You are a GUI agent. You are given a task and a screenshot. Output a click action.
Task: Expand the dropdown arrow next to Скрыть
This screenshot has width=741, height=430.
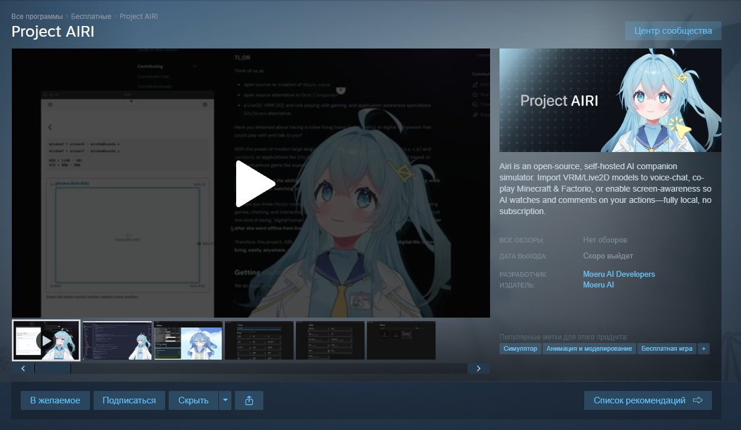pyautogui.click(x=225, y=400)
